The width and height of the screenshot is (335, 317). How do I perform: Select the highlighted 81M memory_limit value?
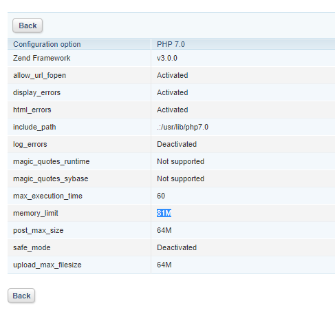[x=164, y=213]
